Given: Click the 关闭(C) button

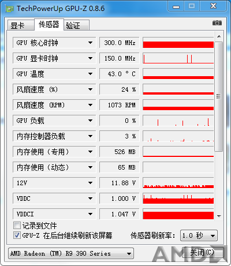Looking at the screenshot, I should [203, 252].
